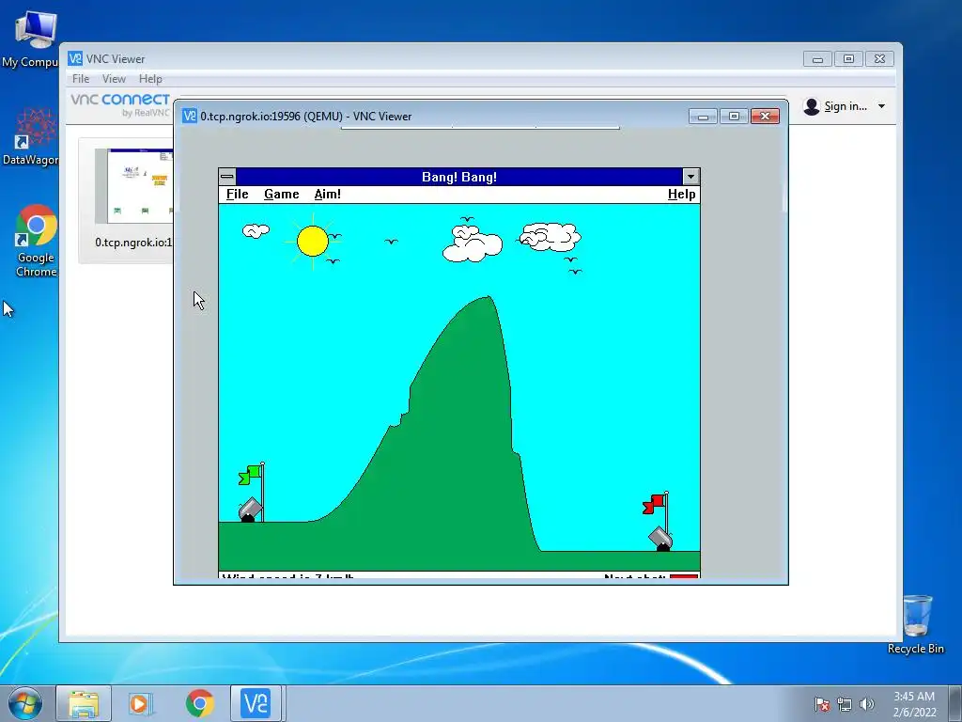Image resolution: width=962 pixels, height=722 pixels.
Task: Select the DataWagon desktop shortcut
Action: pos(31,136)
